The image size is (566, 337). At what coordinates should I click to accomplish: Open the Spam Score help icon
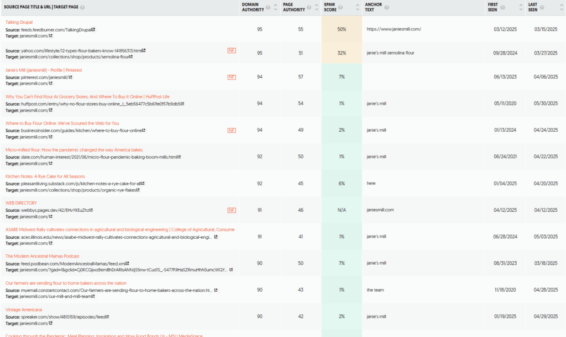tap(340, 8)
